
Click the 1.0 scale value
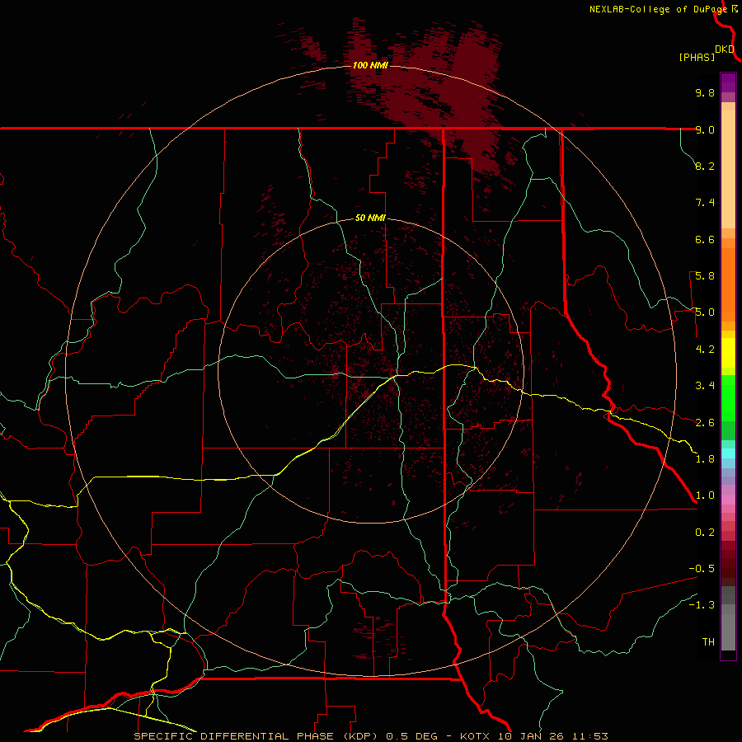pyautogui.click(x=705, y=495)
